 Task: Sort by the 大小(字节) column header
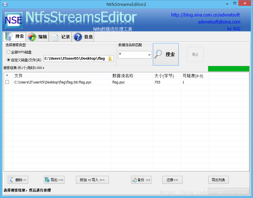167,76
